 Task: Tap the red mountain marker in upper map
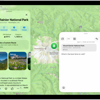(38, 22)
